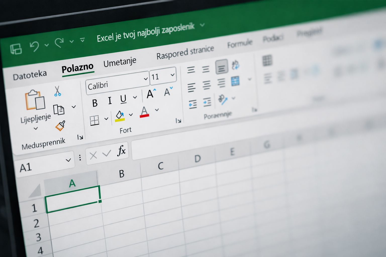This screenshot has width=386, height=257.
Task: Increase the indent
Action: 207,102
